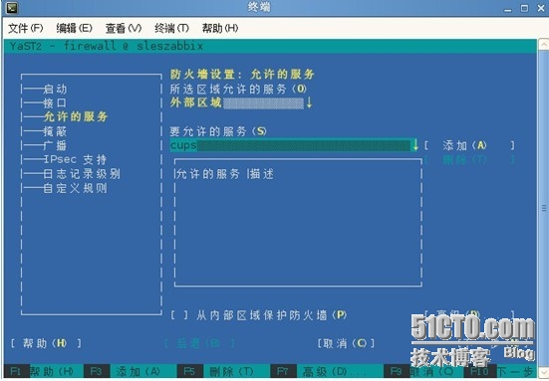Screen dimensions: 549x381
Task: Click the [帮助(H)] button at bottom left
Action: (x=46, y=343)
